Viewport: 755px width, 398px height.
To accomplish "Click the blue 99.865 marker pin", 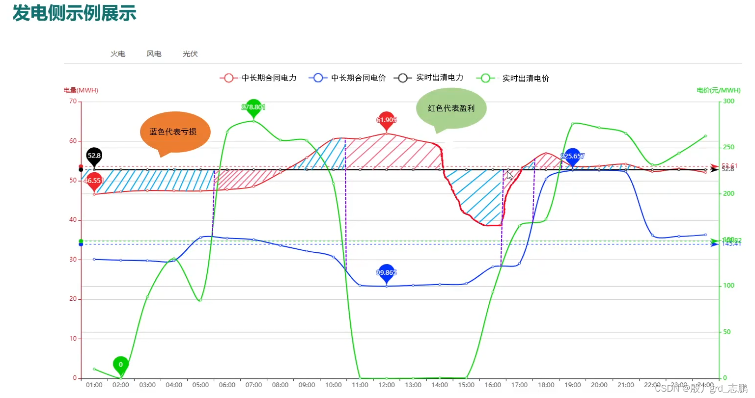I will [387, 273].
